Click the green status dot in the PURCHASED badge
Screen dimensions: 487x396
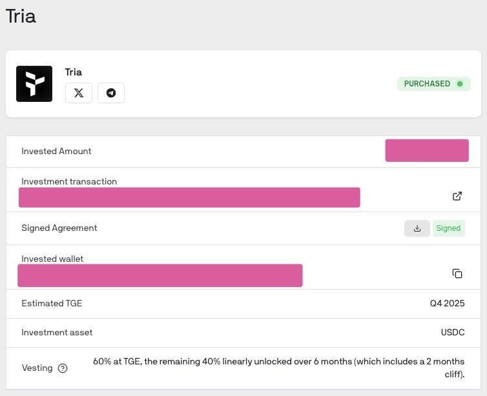tap(460, 84)
